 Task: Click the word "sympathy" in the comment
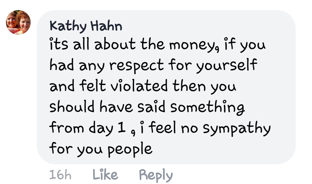pos(237,128)
